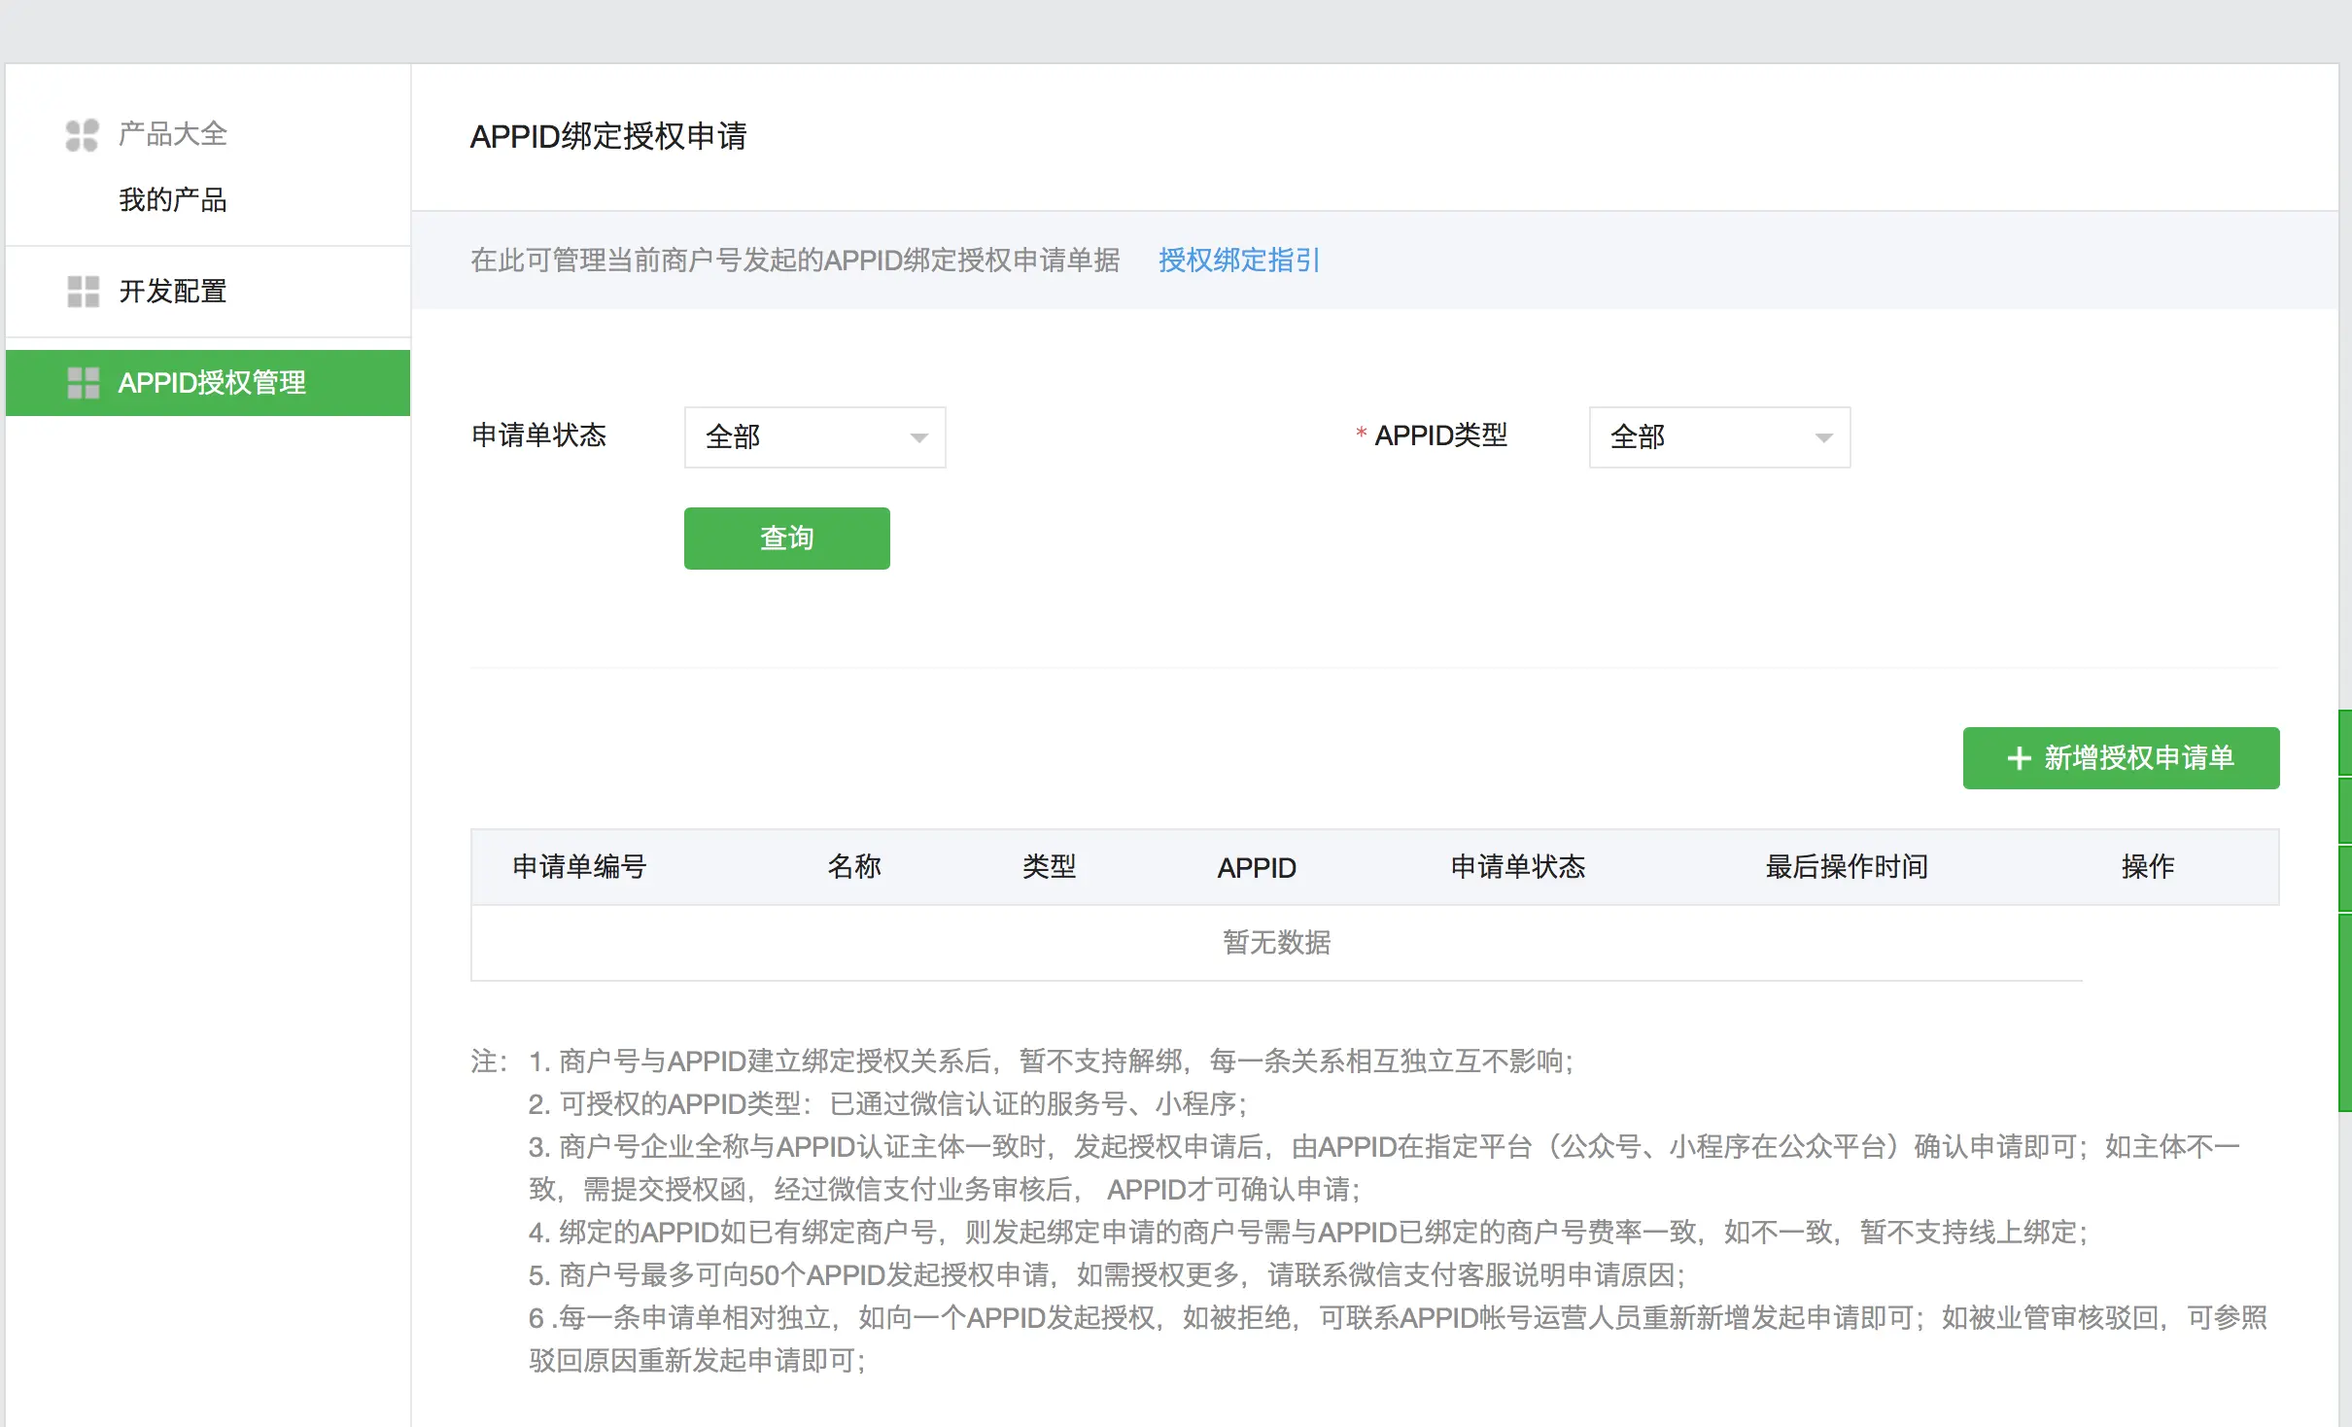The width and height of the screenshot is (2352, 1427).
Task: Click the 申请单编号 column header
Action: pyautogui.click(x=579, y=867)
